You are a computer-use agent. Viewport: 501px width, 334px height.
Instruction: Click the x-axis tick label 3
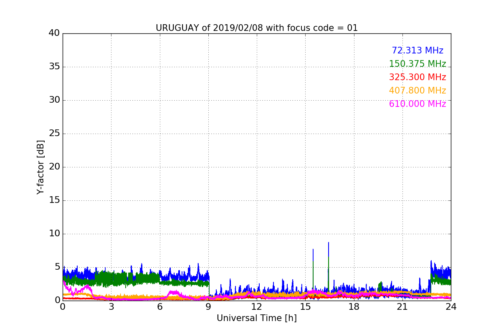(x=111, y=306)
